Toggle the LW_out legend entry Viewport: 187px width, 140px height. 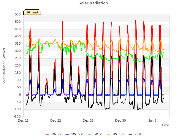[115, 134]
